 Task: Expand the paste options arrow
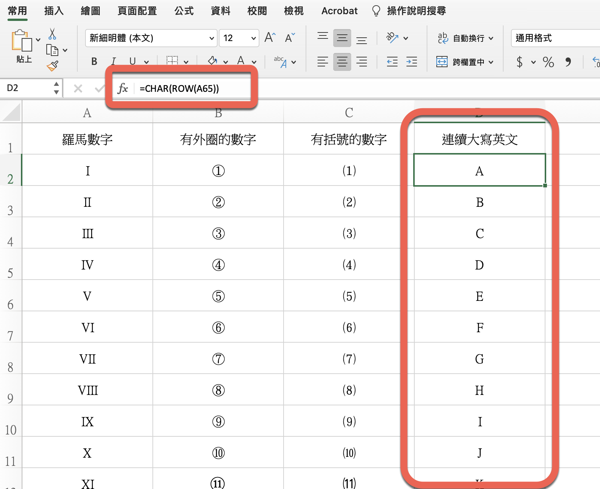tap(38, 40)
